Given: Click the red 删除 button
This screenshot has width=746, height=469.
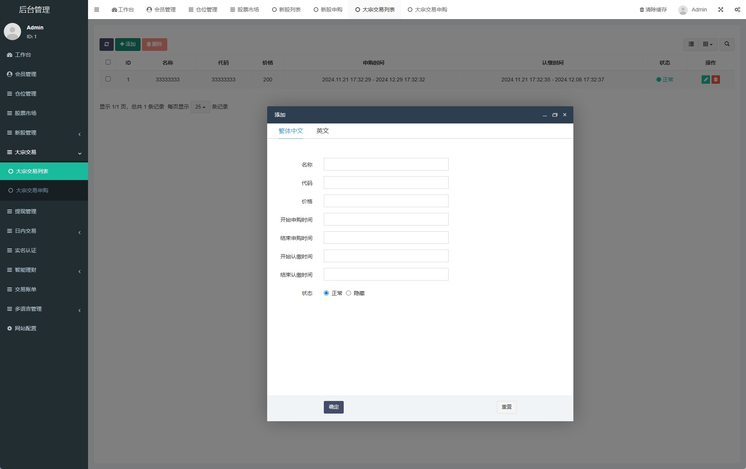Looking at the screenshot, I should click(x=155, y=44).
